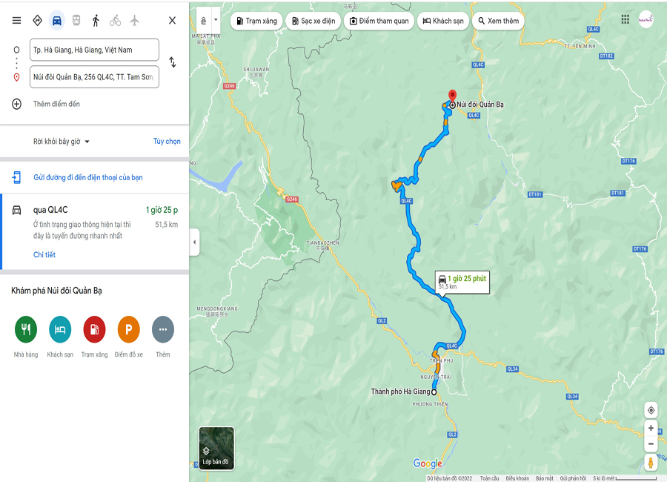The width and height of the screenshot is (667, 482).
Task: Select the walking travel mode icon
Action: 96,21
